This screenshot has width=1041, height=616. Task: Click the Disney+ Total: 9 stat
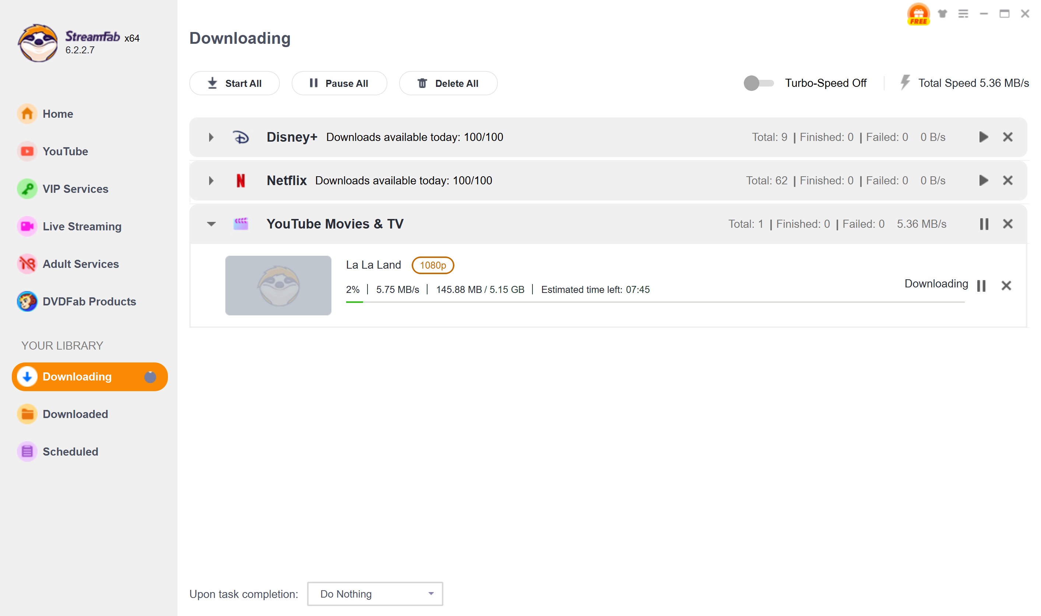pyautogui.click(x=769, y=137)
